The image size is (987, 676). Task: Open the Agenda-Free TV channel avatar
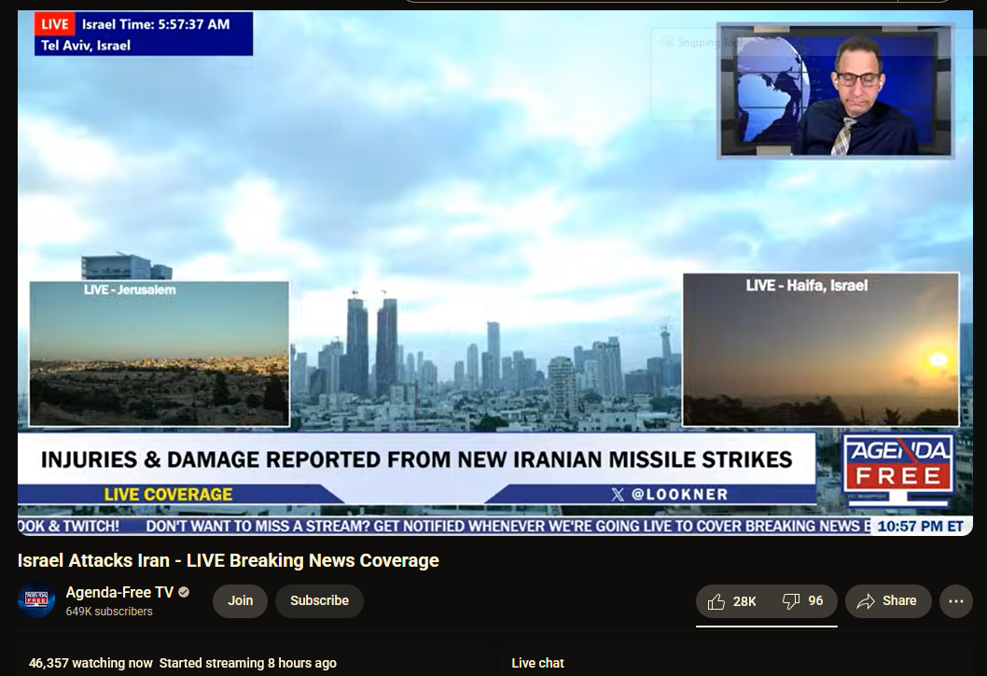pyautogui.click(x=35, y=600)
